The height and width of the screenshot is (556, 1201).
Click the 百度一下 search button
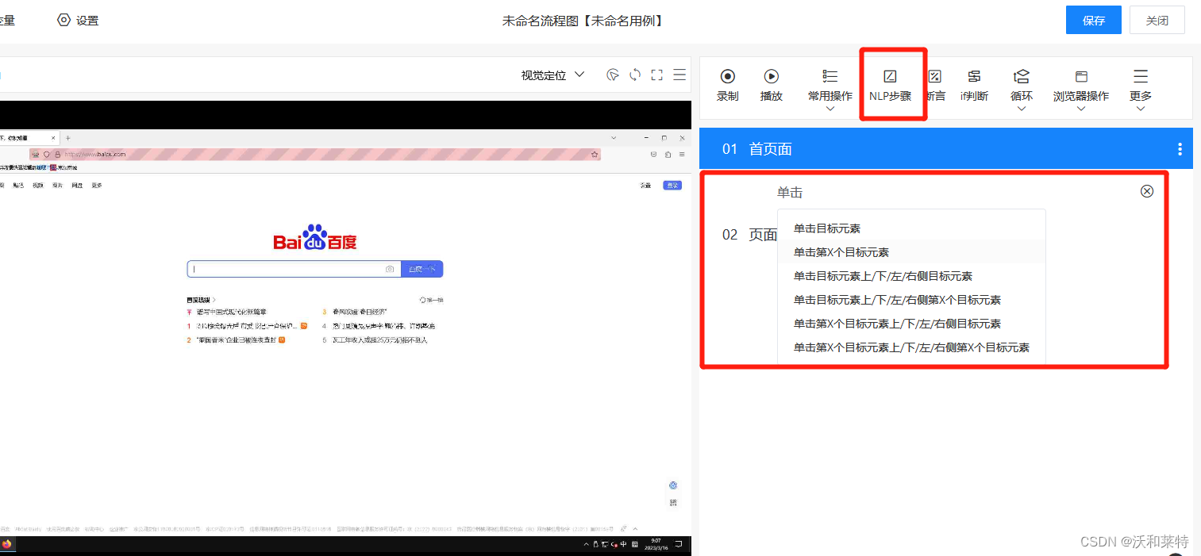click(422, 269)
